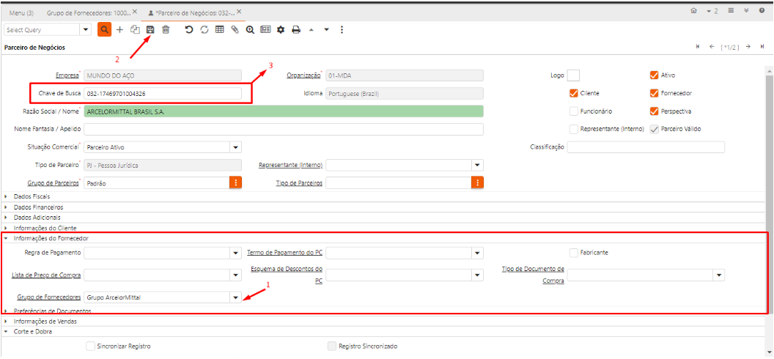Go to detail record with down triangle
Viewport: 774px width, 359px height.
click(326, 29)
